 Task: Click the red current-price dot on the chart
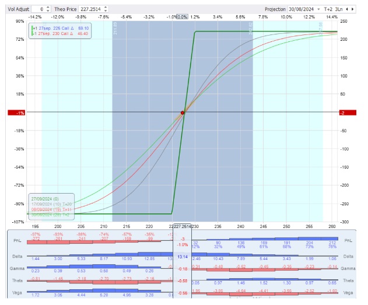click(x=183, y=112)
